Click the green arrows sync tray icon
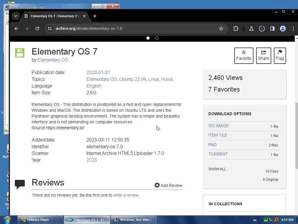The image size is (298, 224). coord(271,220)
